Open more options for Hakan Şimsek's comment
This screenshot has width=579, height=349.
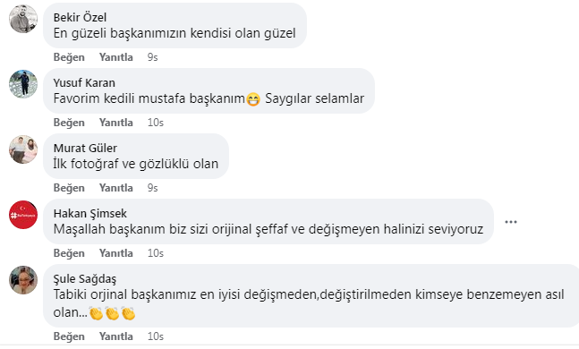(x=511, y=222)
